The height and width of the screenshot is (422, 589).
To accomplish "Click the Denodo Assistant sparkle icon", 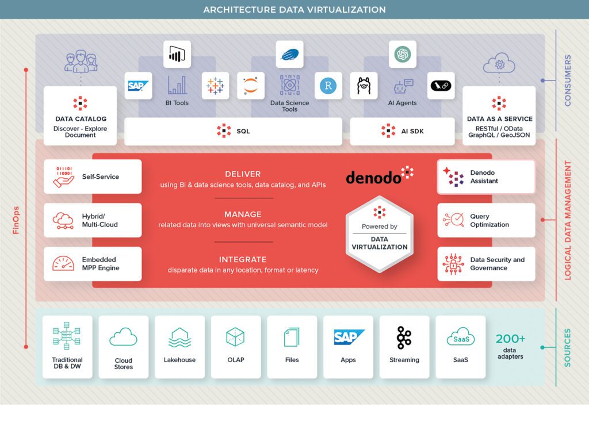I will pos(453,177).
